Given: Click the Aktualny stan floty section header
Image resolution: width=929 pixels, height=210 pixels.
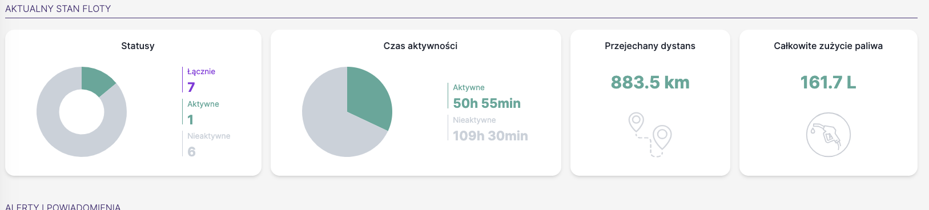Looking at the screenshot, I should [x=58, y=9].
